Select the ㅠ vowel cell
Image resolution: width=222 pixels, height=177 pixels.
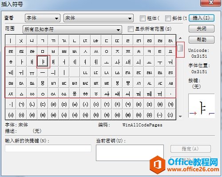click(32, 73)
